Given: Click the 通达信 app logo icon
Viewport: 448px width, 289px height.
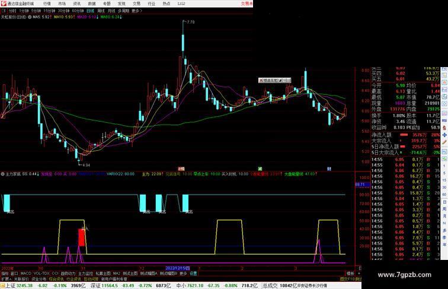Looking at the screenshot, I should (x=4, y=4).
